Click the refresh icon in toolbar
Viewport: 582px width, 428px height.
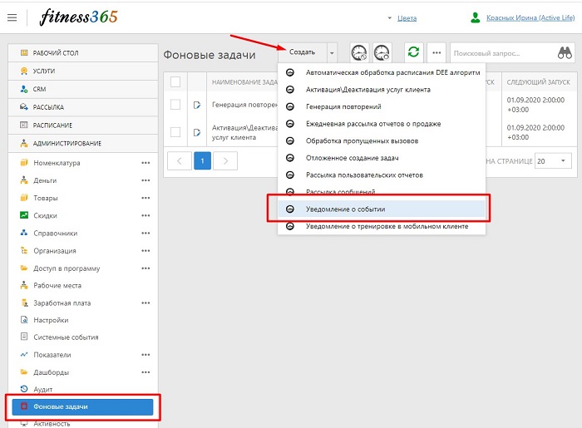(413, 52)
